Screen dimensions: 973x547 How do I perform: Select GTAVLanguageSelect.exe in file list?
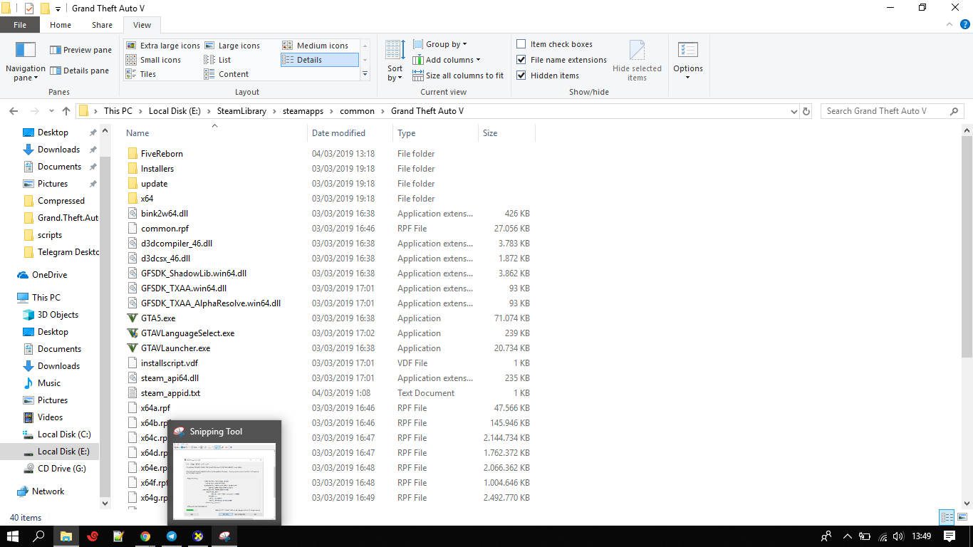(187, 333)
